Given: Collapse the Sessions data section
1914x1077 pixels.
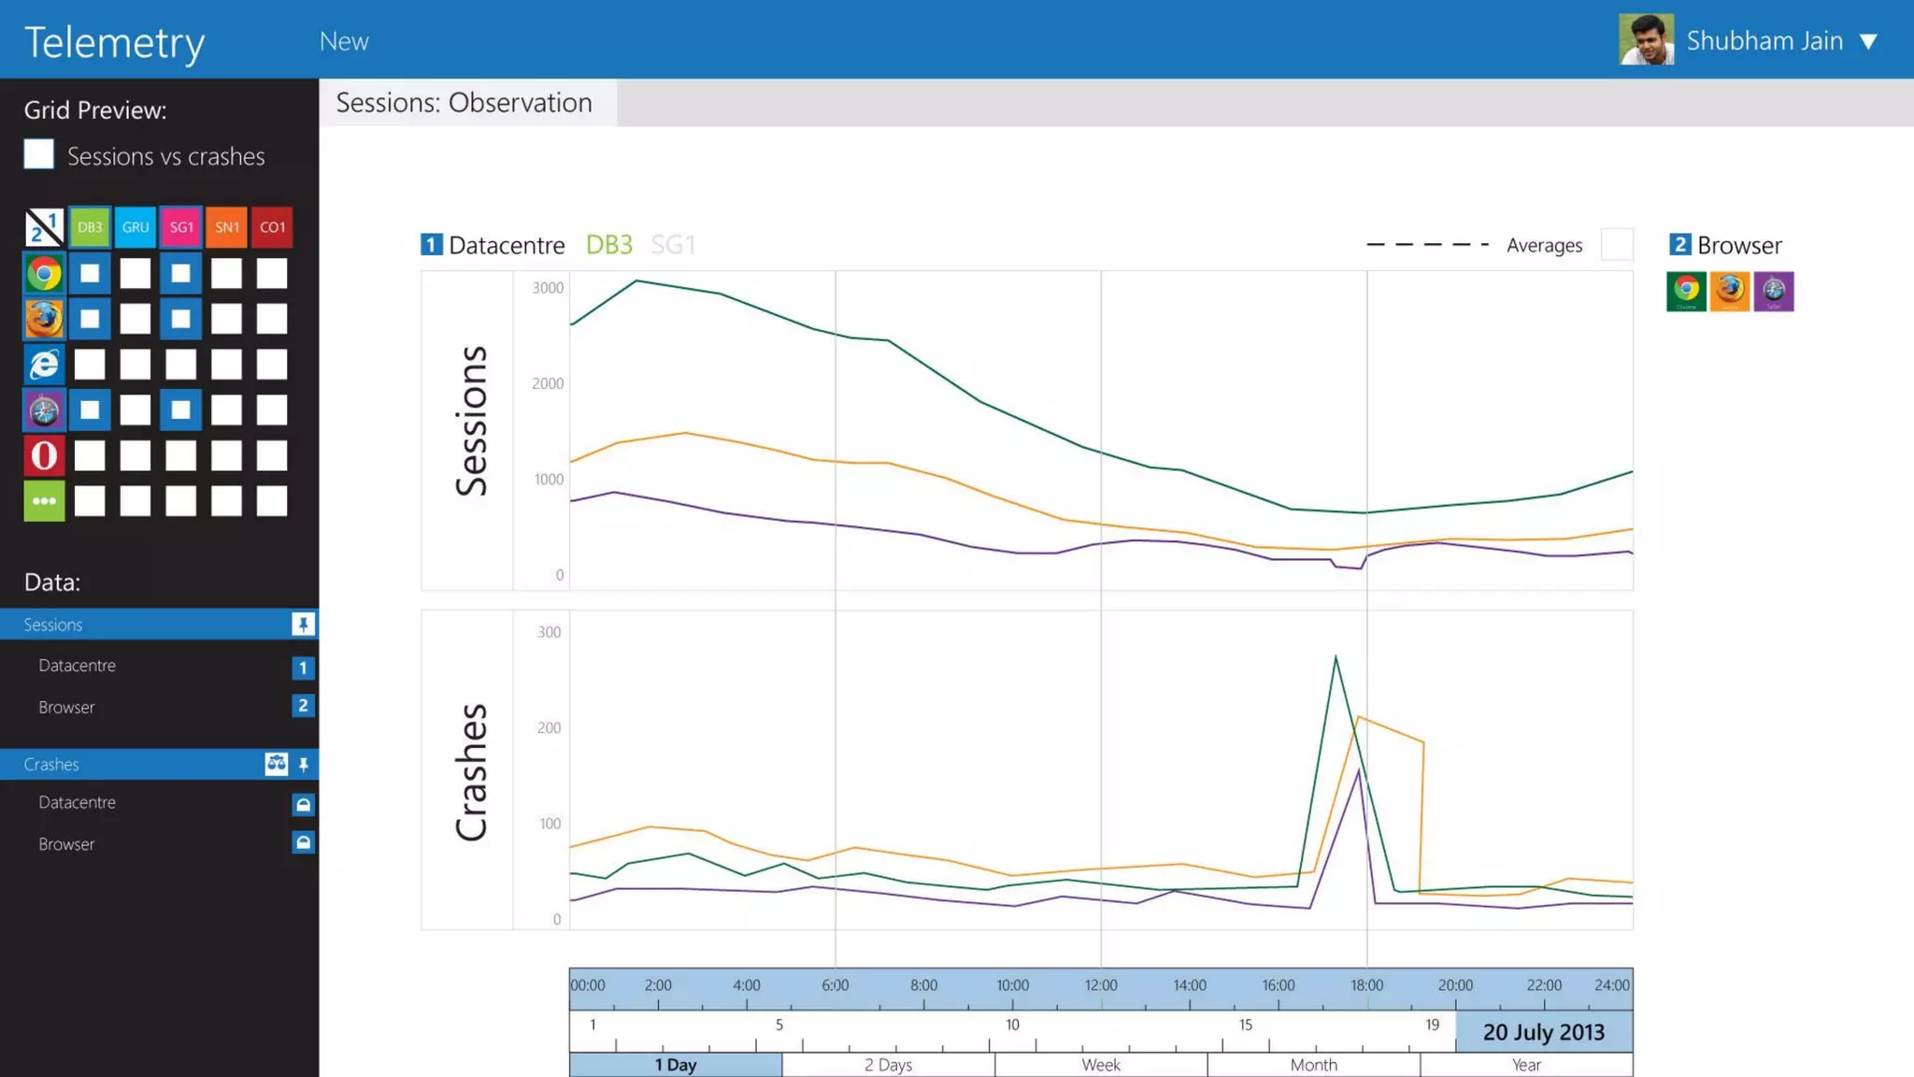Looking at the screenshot, I should pos(53,625).
